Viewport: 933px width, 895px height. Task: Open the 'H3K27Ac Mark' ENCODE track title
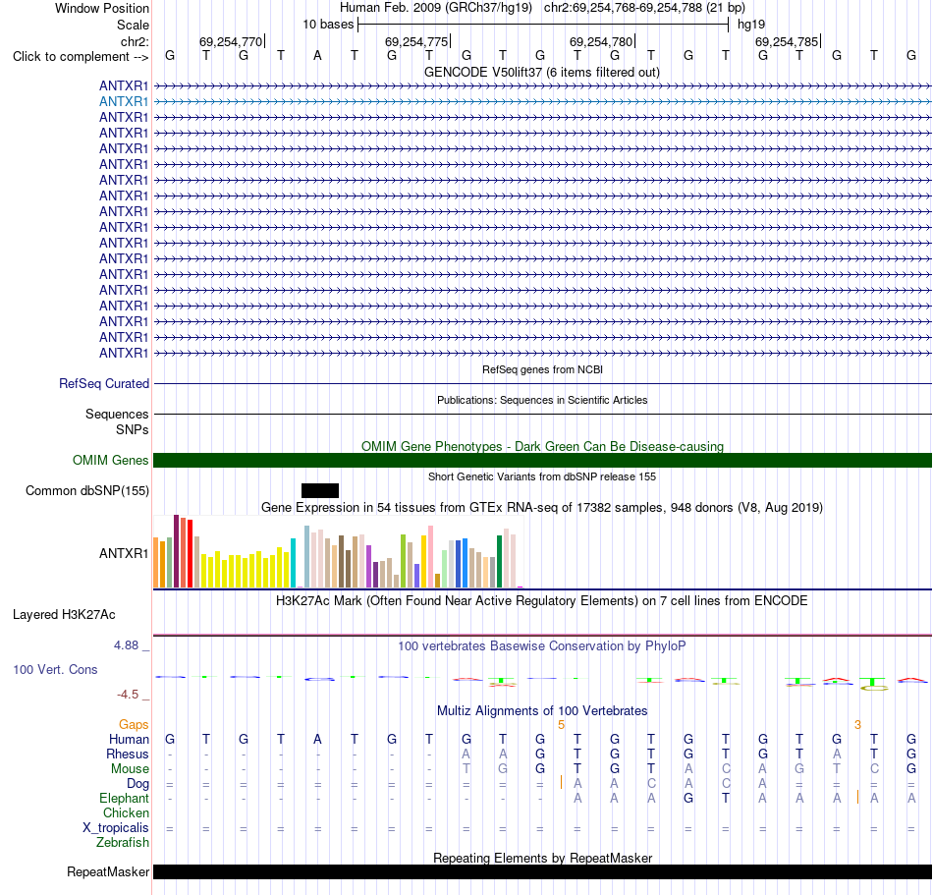click(x=541, y=601)
